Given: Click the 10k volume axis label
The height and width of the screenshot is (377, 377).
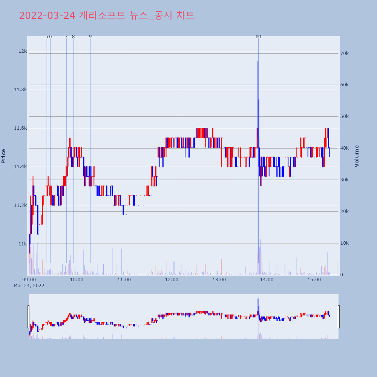Looking at the screenshot, I should [x=345, y=243].
